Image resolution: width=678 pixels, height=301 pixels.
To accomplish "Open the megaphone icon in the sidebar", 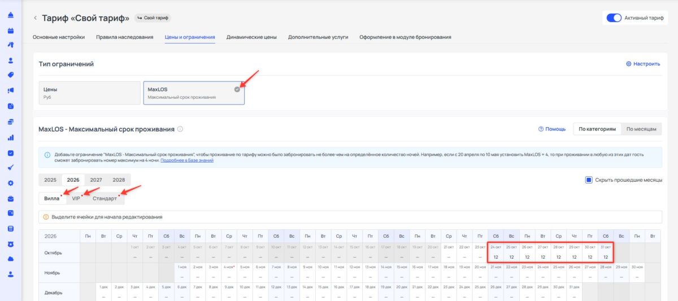I will (x=11, y=90).
